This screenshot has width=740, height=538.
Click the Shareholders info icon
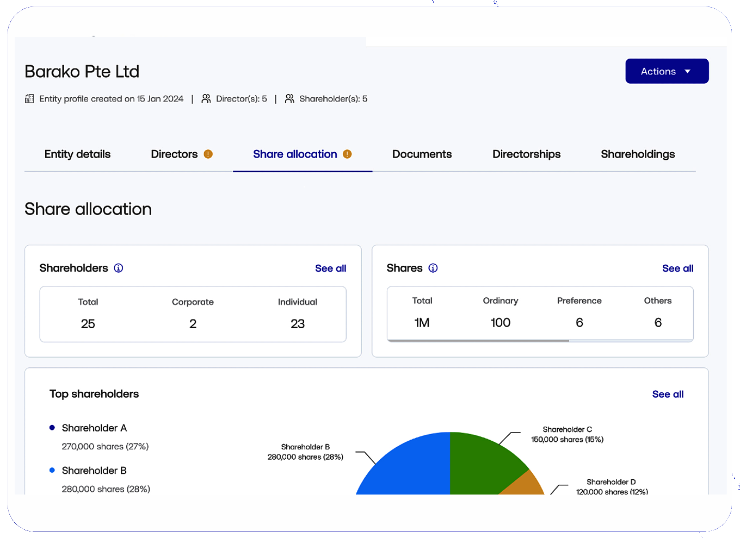coord(119,268)
